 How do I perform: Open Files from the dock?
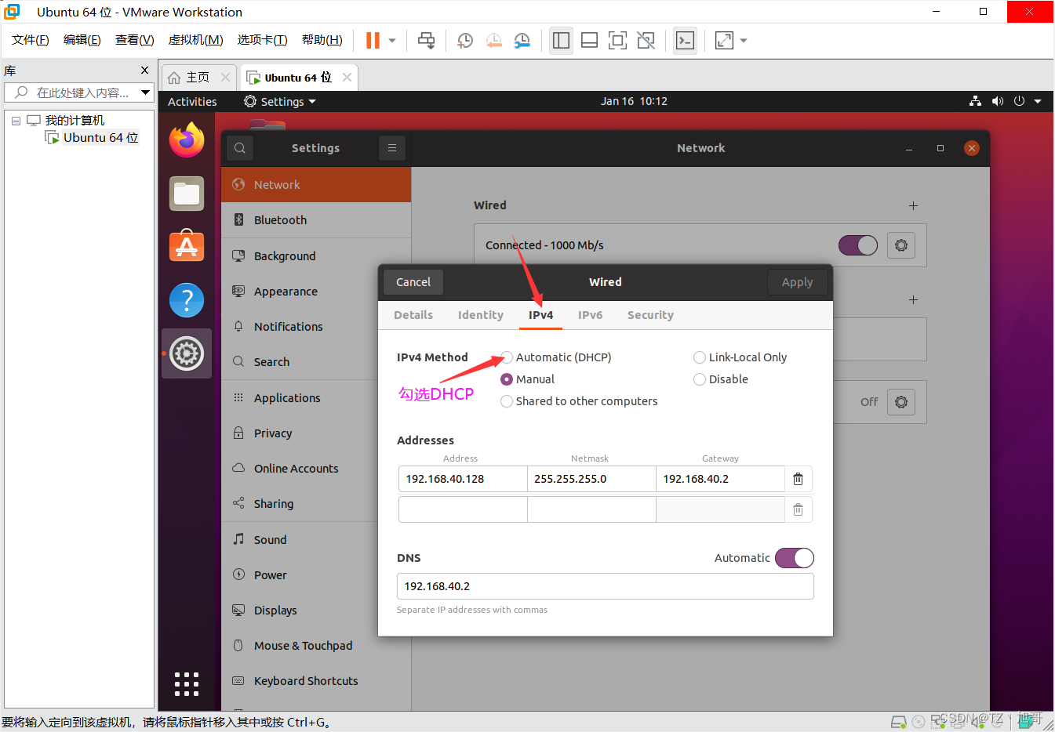(187, 194)
